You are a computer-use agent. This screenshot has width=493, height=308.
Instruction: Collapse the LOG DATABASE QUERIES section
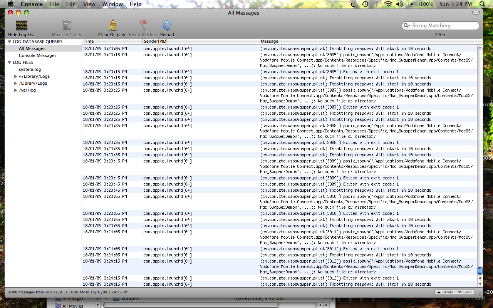[9, 42]
